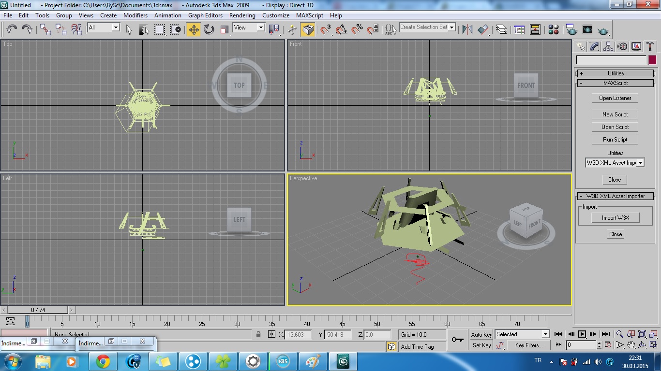Click the Mirror tool icon

467,29
